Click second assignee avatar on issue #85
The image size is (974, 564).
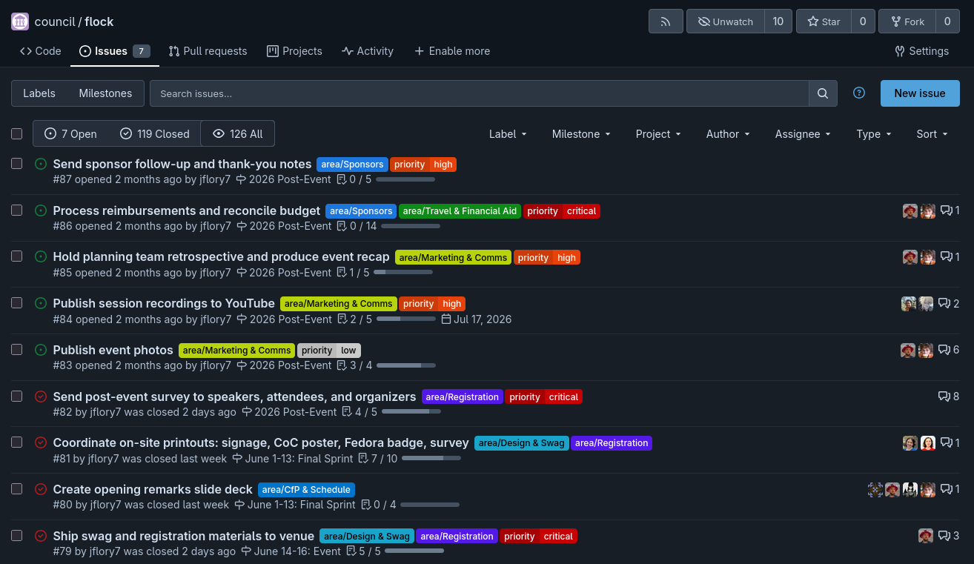(x=928, y=257)
